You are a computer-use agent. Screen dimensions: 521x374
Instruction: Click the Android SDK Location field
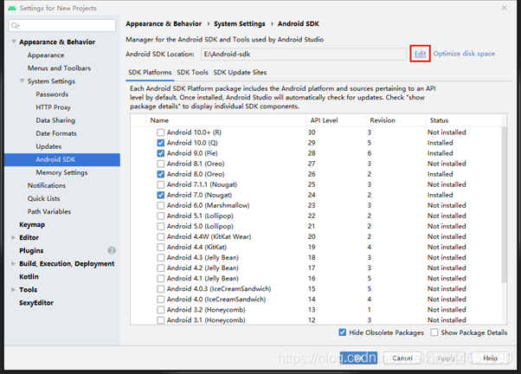tap(304, 54)
